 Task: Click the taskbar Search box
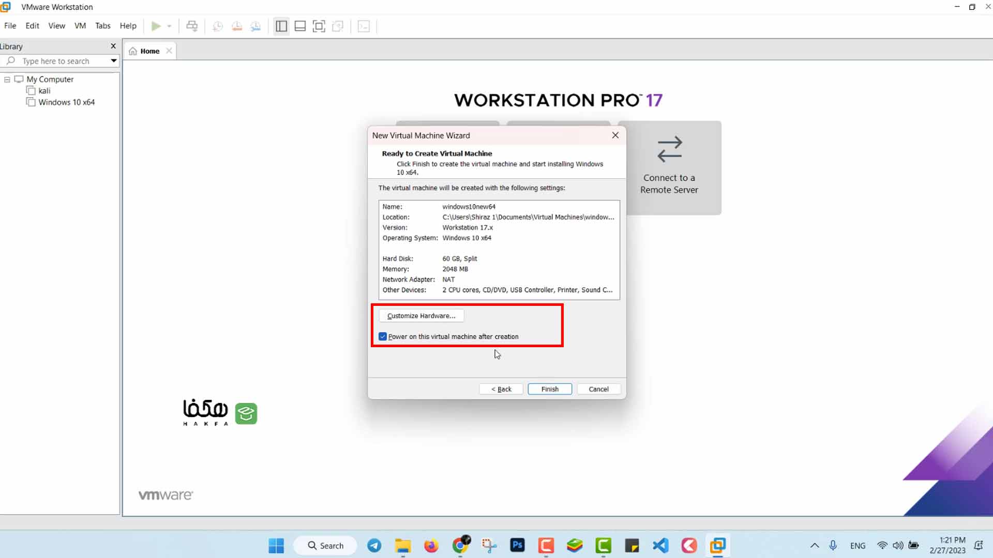(325, 546)
